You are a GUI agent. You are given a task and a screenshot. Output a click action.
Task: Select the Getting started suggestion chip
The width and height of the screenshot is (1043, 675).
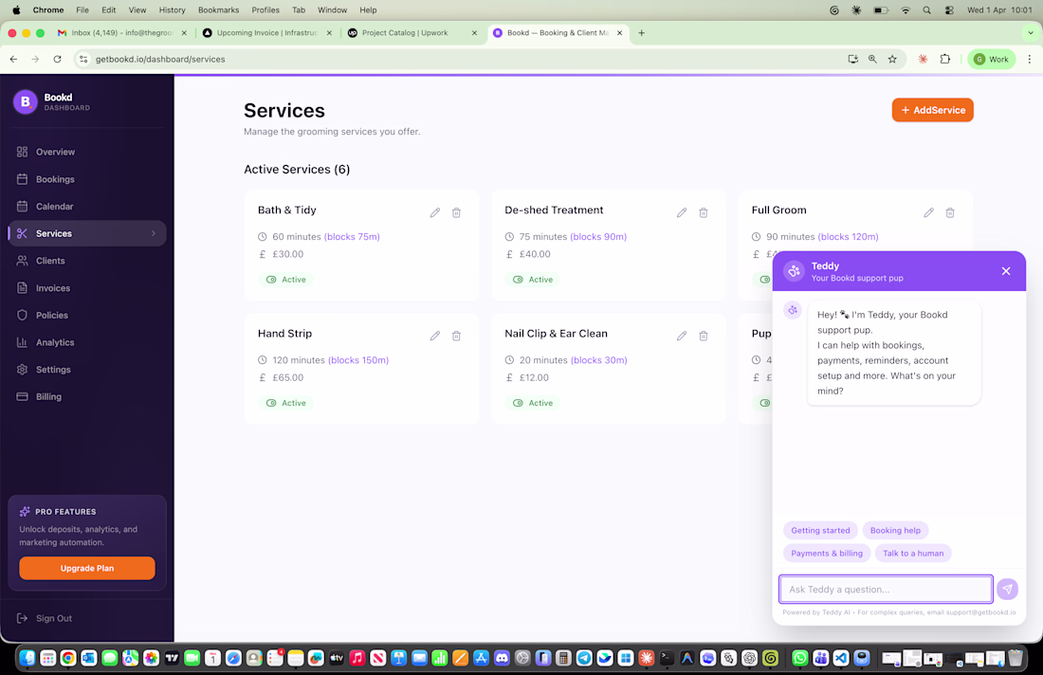point(820,531)
